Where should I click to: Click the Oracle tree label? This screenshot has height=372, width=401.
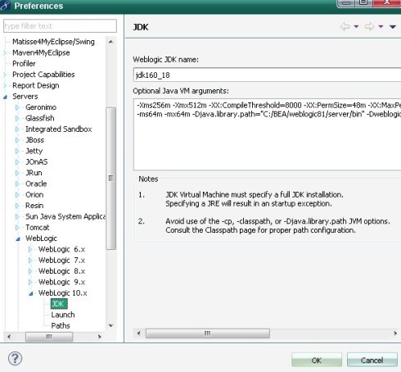[x=36, y=184]
